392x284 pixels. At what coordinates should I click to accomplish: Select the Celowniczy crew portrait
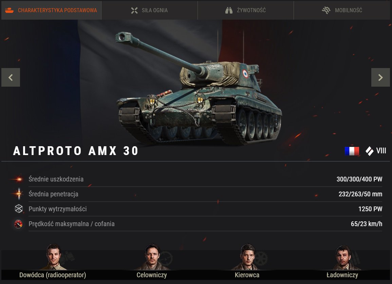[x=152, y=257]
